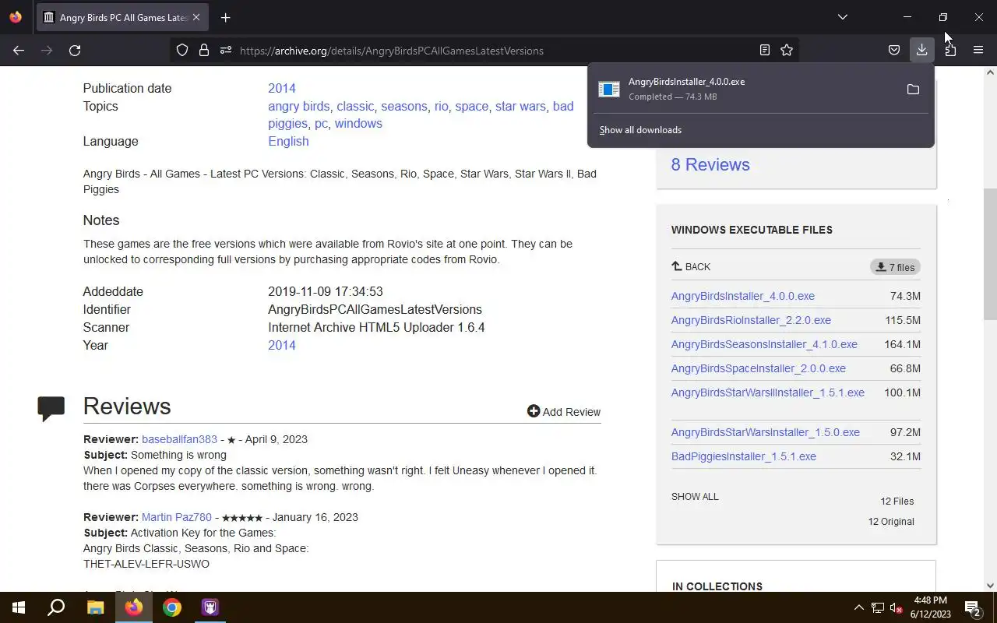Open the purple taskbar app

tap(210, 607)
